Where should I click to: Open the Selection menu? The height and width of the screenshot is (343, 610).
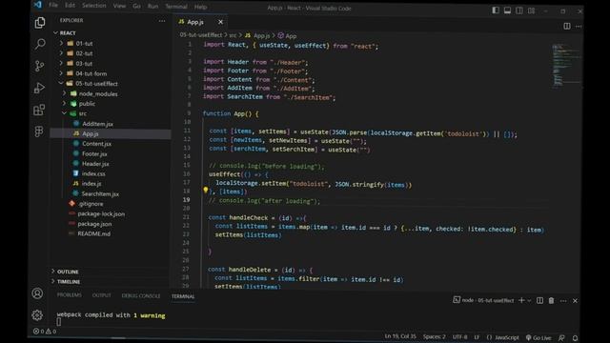tap(94, 6)
